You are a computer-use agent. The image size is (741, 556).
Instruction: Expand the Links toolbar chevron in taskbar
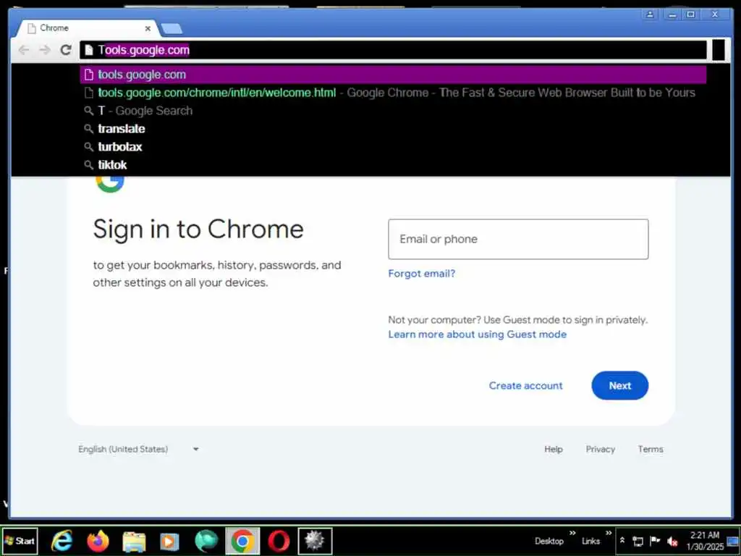608,534
